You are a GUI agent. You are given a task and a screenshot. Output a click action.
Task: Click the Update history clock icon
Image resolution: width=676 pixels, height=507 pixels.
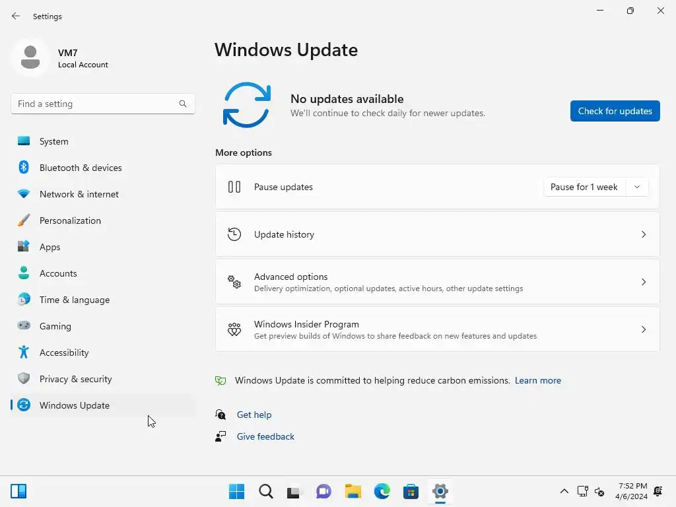click(234, 234)
